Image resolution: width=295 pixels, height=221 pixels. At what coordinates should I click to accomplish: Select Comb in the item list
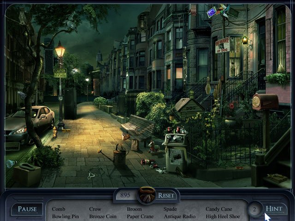pos(59,209)
